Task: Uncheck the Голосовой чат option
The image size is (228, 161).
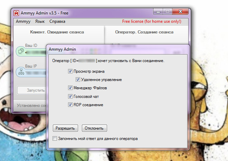Action: click(x=70, y=97)
